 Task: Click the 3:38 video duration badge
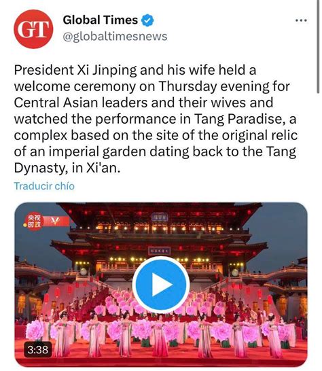38,350
